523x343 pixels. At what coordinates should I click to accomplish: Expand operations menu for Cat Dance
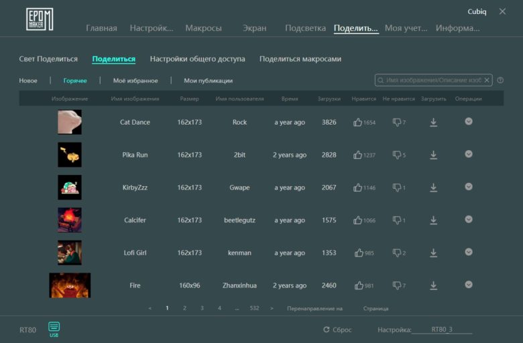469,121
